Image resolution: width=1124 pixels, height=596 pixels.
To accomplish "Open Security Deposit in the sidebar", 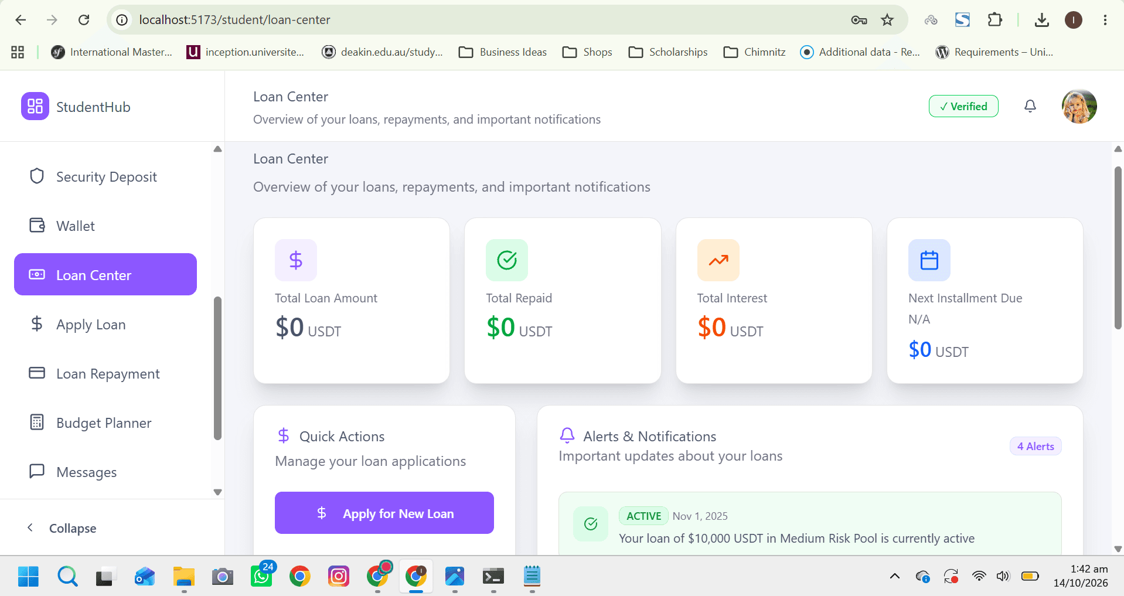I will (x=105, y=176).
